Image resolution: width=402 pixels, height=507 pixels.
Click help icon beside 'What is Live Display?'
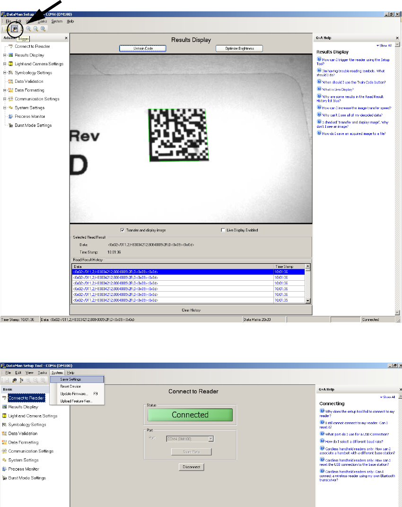point(319,89)
